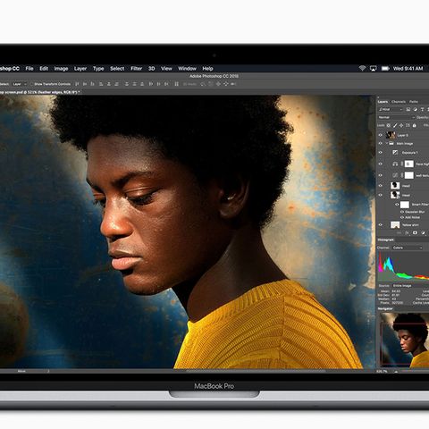Open the Filter menu
Image resolution: width=429 pixels, height=429 pixels.
coord(136,69)
